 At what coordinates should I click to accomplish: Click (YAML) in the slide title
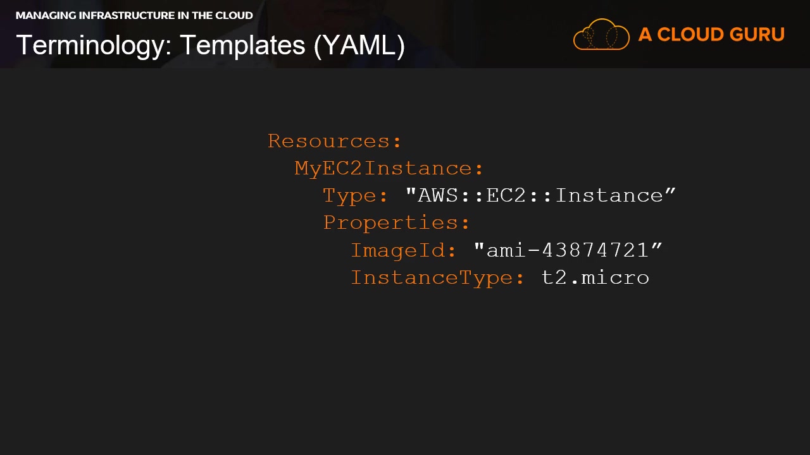[x=359, y=45]
